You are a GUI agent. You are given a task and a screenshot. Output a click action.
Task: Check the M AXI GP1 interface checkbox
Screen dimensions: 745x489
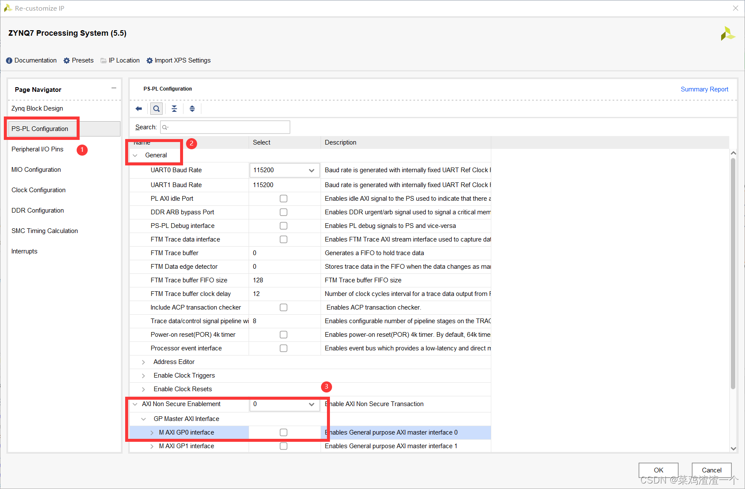(284, 446)
